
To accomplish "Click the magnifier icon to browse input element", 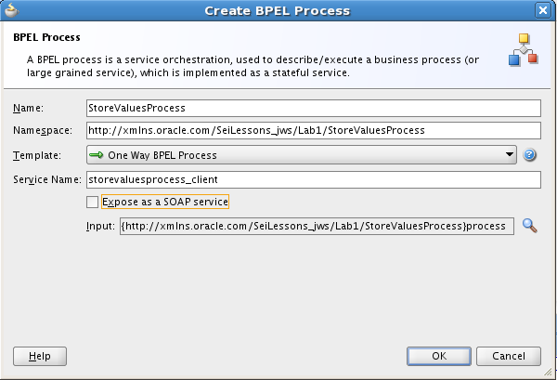I will (x=529, y=226).
